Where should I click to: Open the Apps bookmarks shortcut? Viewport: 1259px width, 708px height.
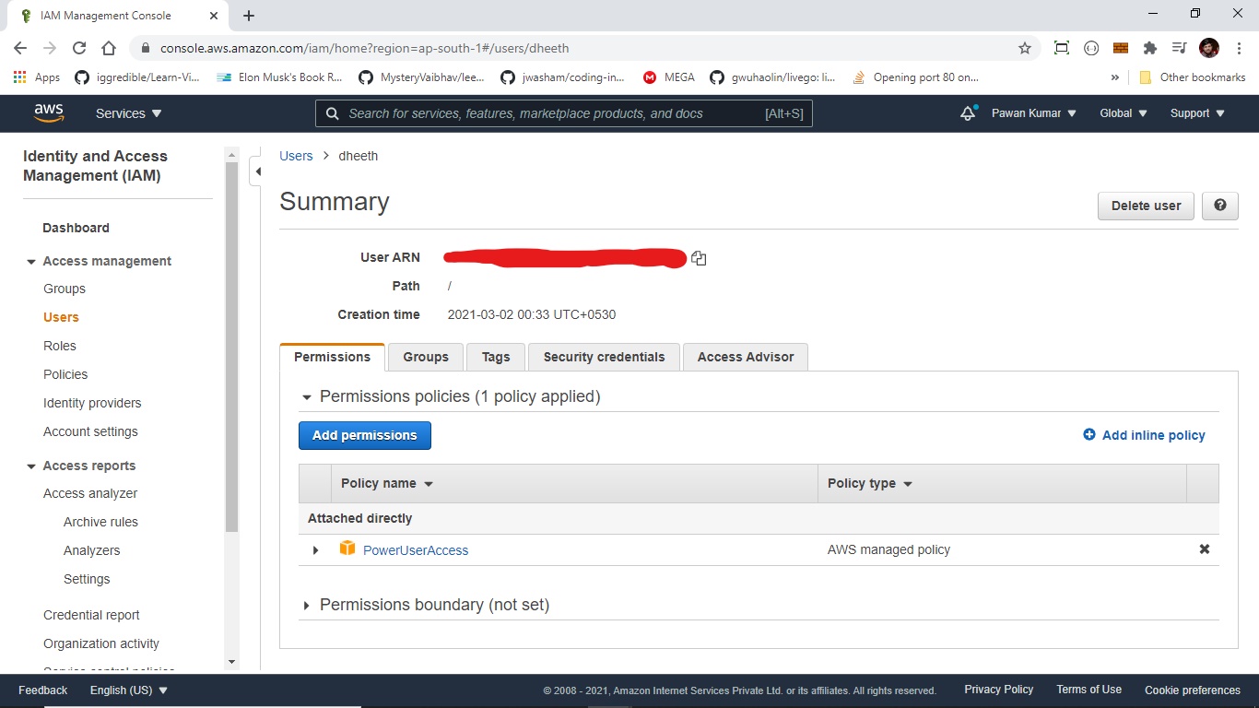(x=37, y=77)
